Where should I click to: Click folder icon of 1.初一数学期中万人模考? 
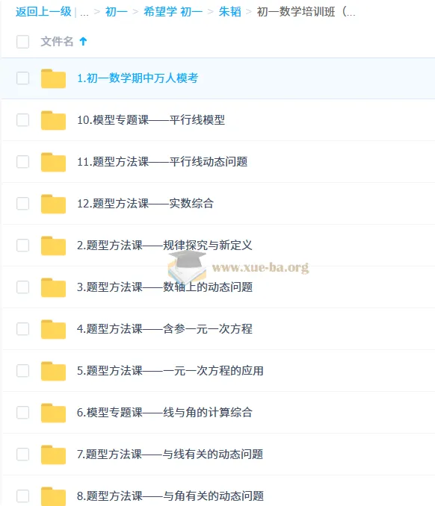tap(53, 78)
